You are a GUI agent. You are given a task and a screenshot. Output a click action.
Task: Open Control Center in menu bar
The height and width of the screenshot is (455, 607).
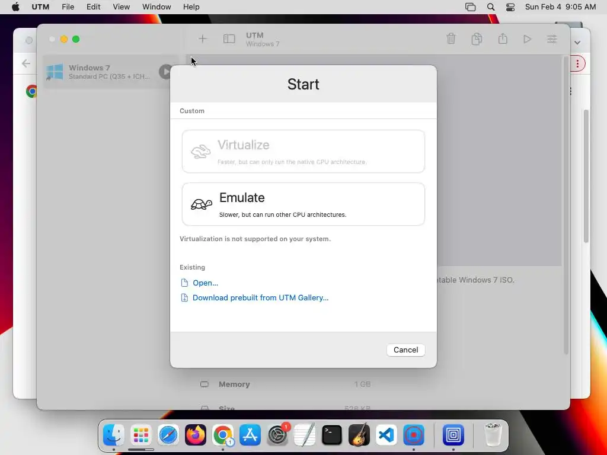(510, 7)
